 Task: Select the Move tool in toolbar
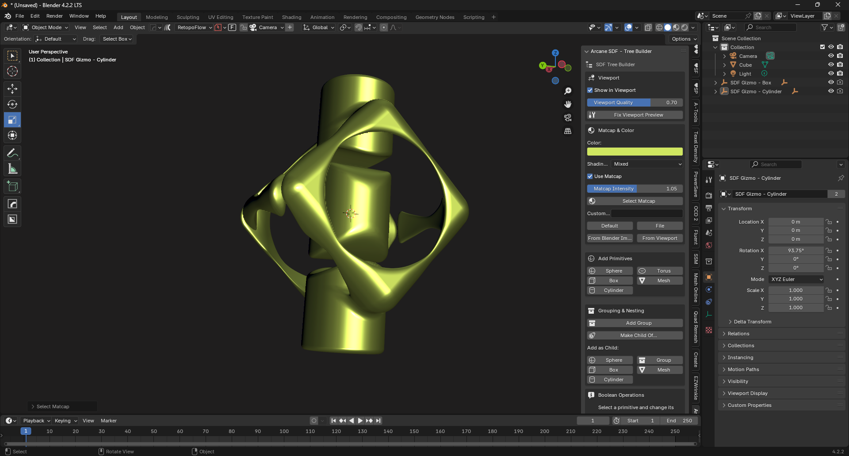tap(12, 89)
